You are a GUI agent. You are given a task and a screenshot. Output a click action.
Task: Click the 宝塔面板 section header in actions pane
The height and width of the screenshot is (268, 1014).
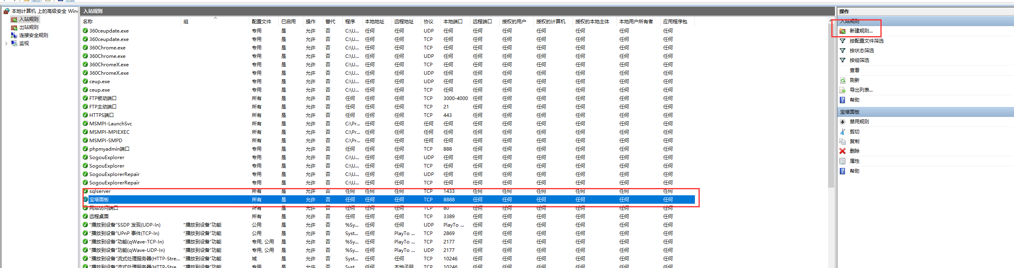click(925, 112)
